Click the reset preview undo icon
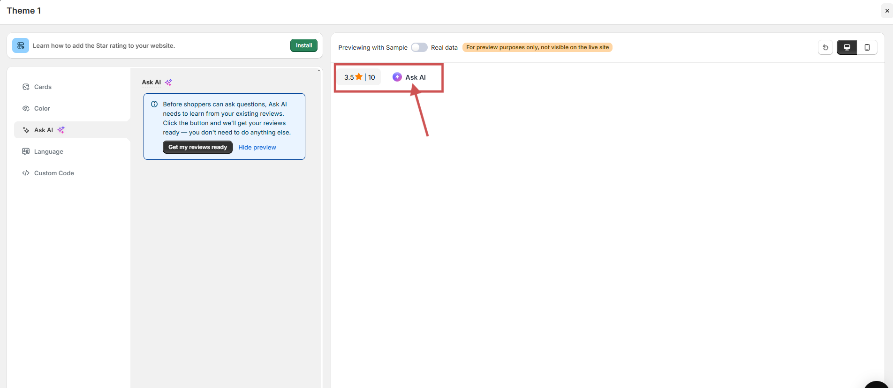Image resolution: width=893 pixels, height=388 pixels. click(x=825, y=47)
